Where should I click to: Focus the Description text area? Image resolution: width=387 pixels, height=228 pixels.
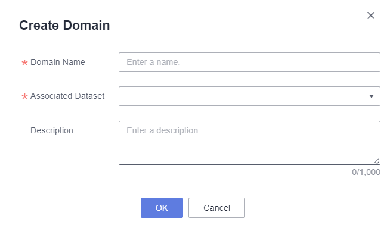click(249, 143)
